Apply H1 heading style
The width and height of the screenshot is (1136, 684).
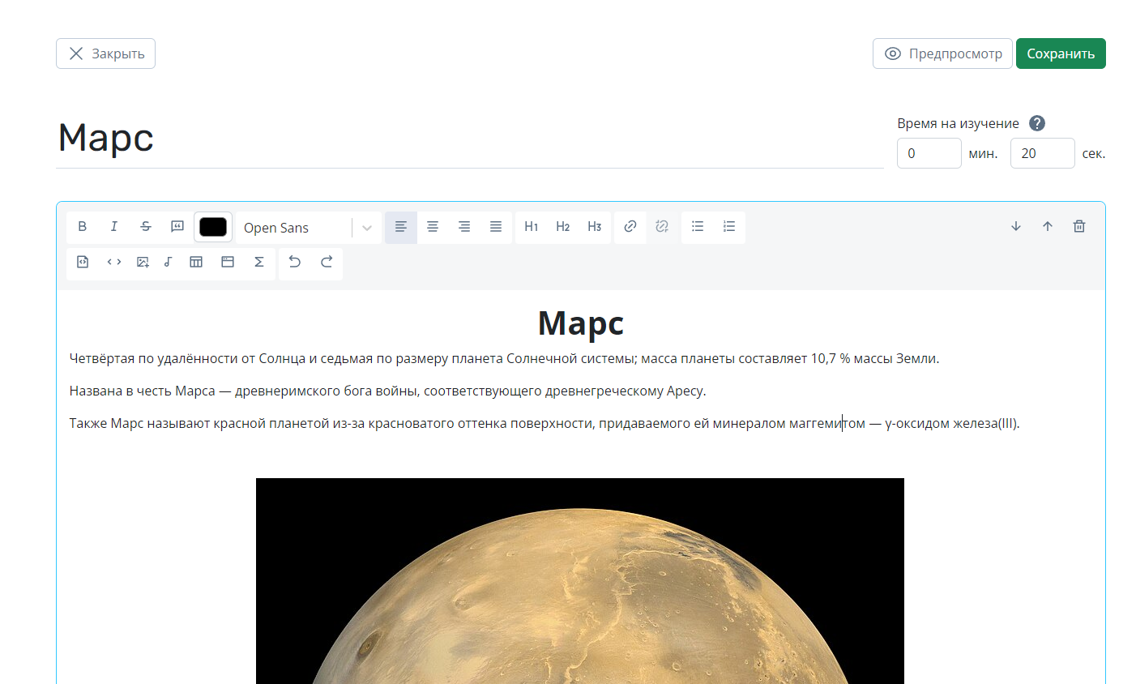(532, 227)
